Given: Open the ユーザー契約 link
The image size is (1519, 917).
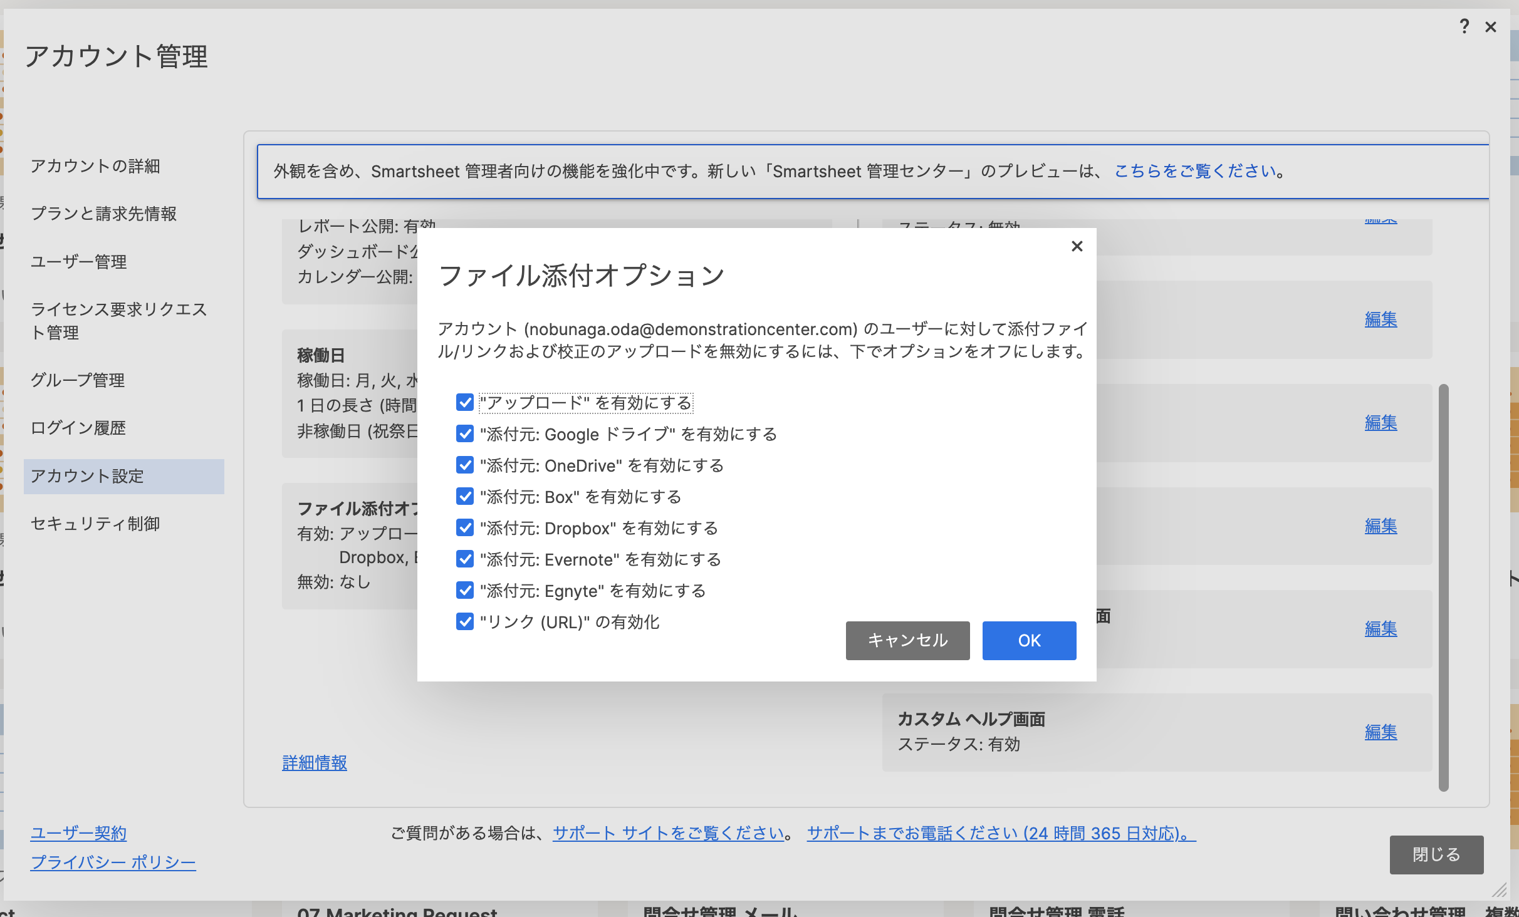Looking at the screenshot, I should pyautogui.click(x=79, y=833).
